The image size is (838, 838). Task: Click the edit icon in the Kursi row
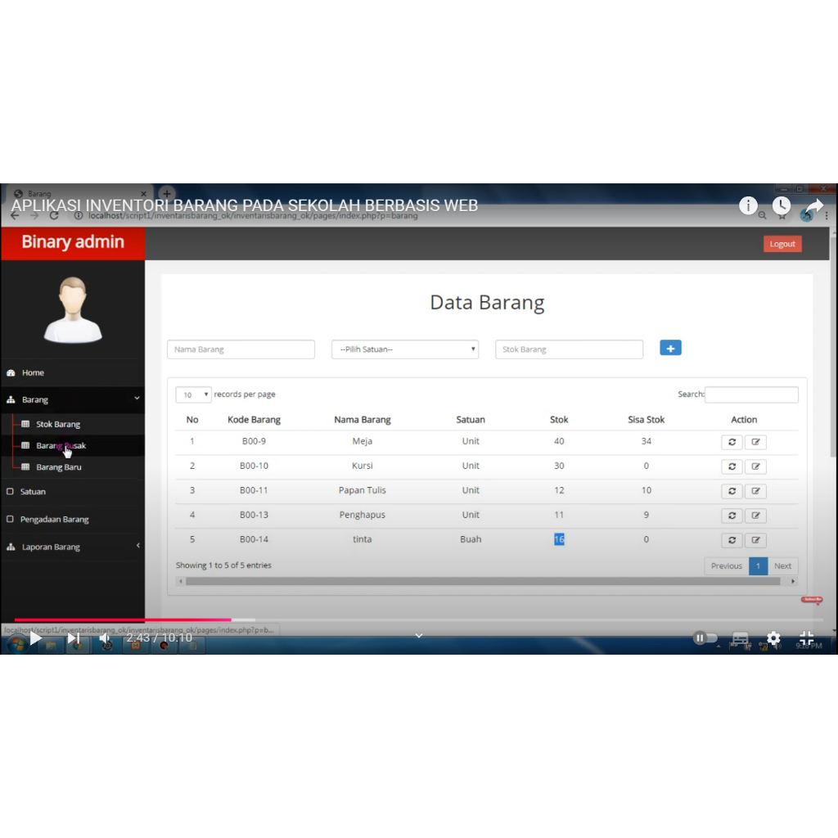(755, 466)
